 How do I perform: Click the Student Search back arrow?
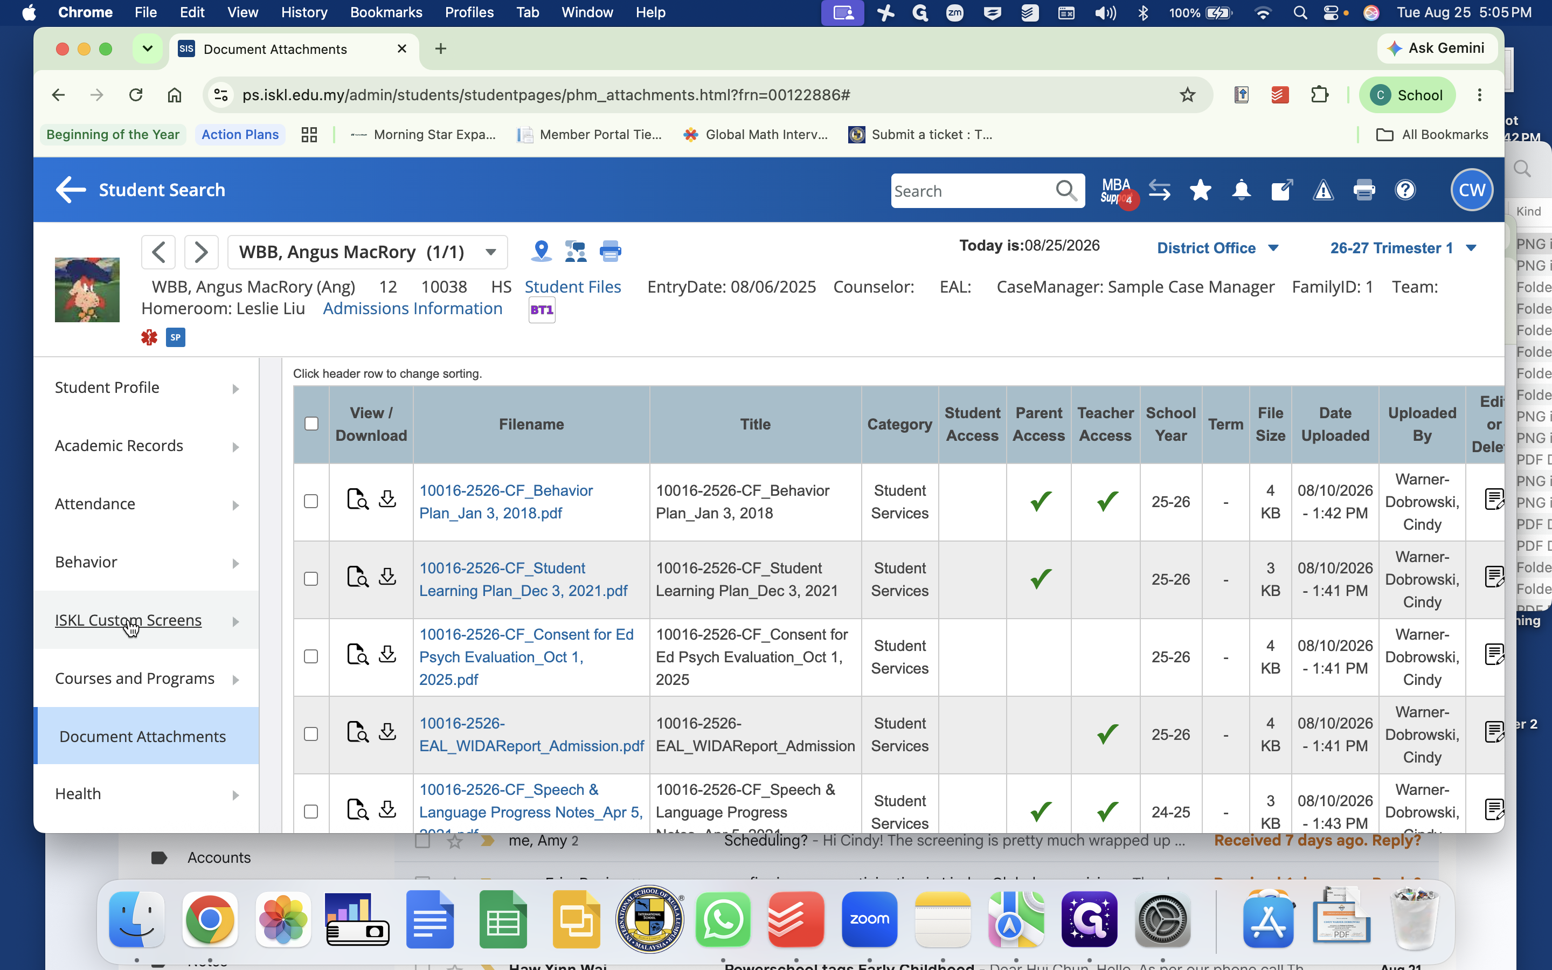(71, 190)
